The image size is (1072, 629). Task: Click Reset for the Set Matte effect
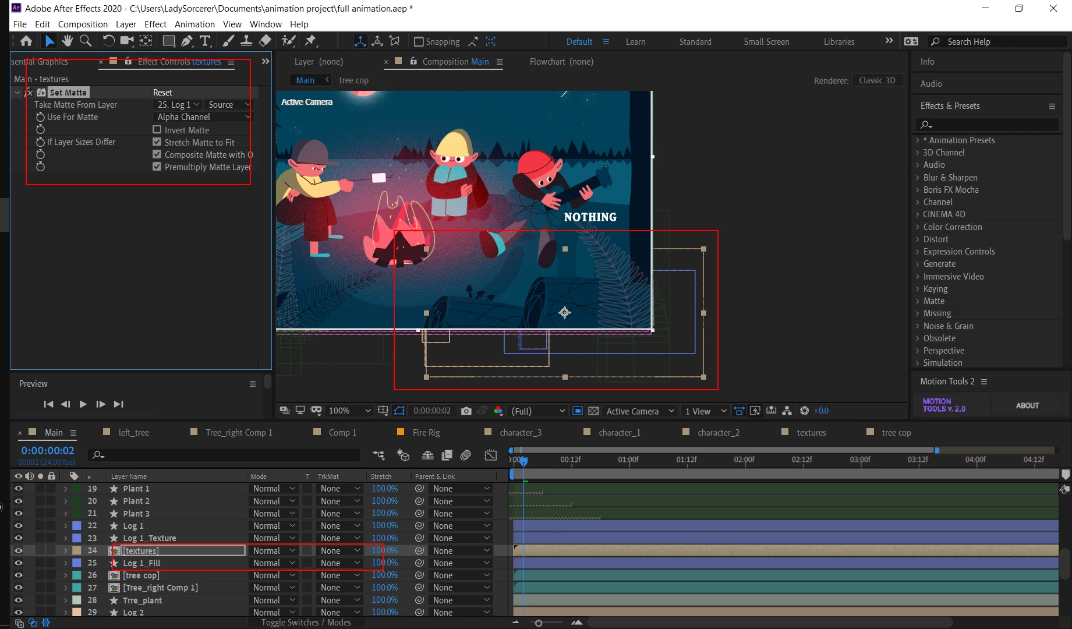[162, 93]
